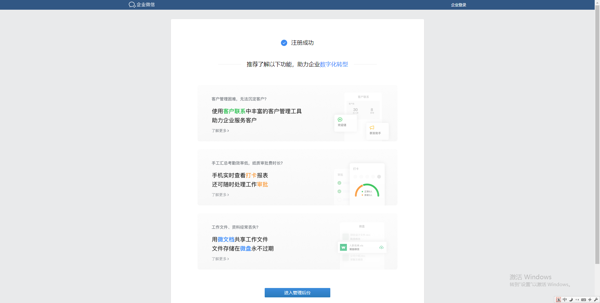The height and width of the screenshot is (303, 600).
Task: Click the 进入管理后台 button
Action: pyautogui.click(x=297, y=293)
